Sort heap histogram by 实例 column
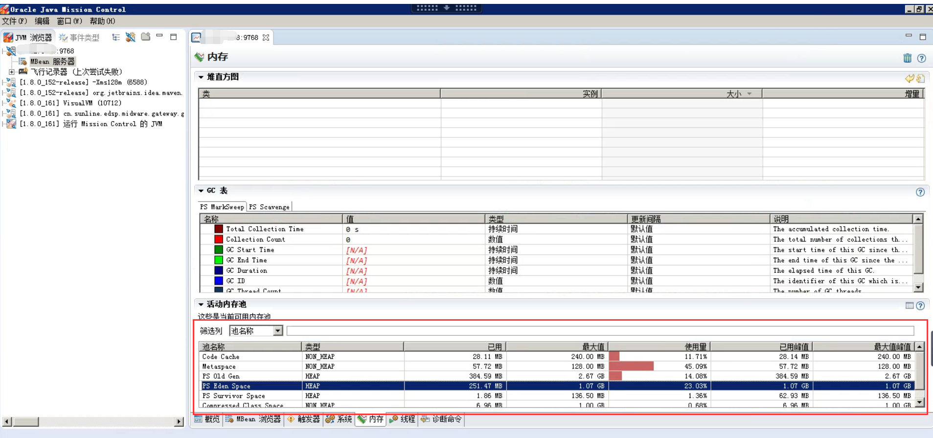 click(x=521, y=94)
